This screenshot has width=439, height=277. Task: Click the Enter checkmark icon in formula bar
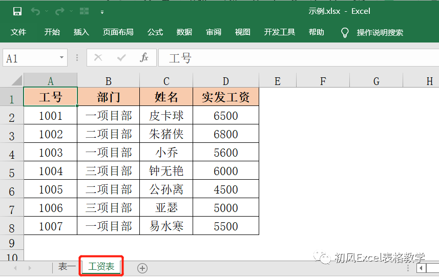pos(121,58)
